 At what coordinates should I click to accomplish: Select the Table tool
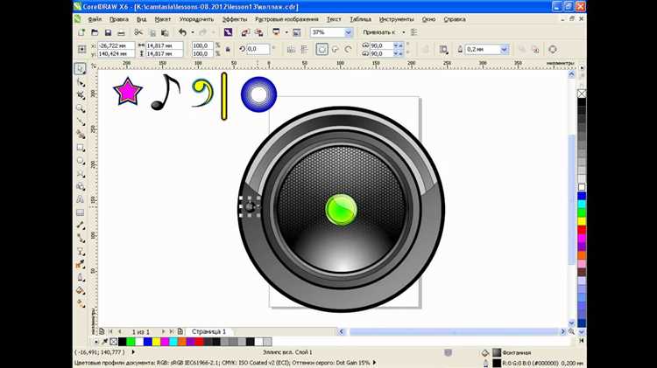coord(81,212)
